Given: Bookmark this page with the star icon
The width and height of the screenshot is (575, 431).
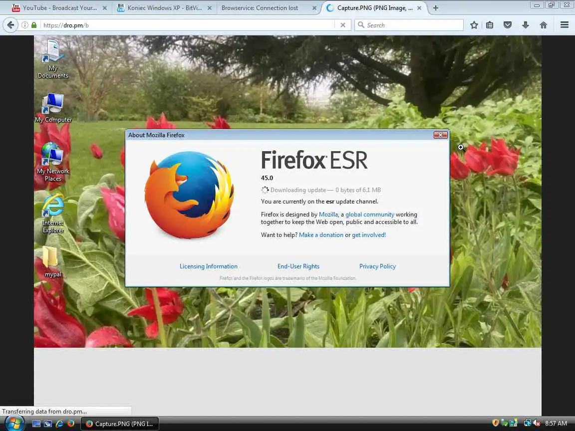Looking at the screenshot, I should coord(474,25).
